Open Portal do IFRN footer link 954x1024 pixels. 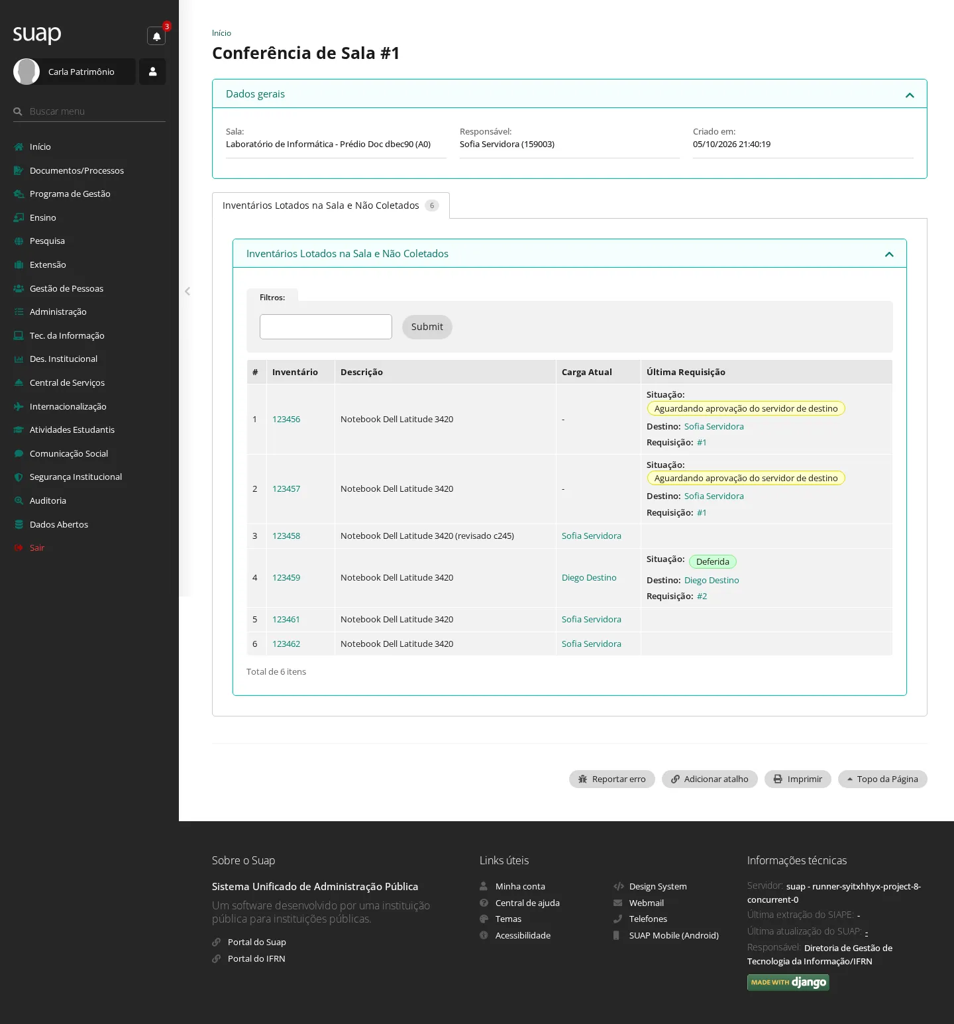tap(256, 958)
